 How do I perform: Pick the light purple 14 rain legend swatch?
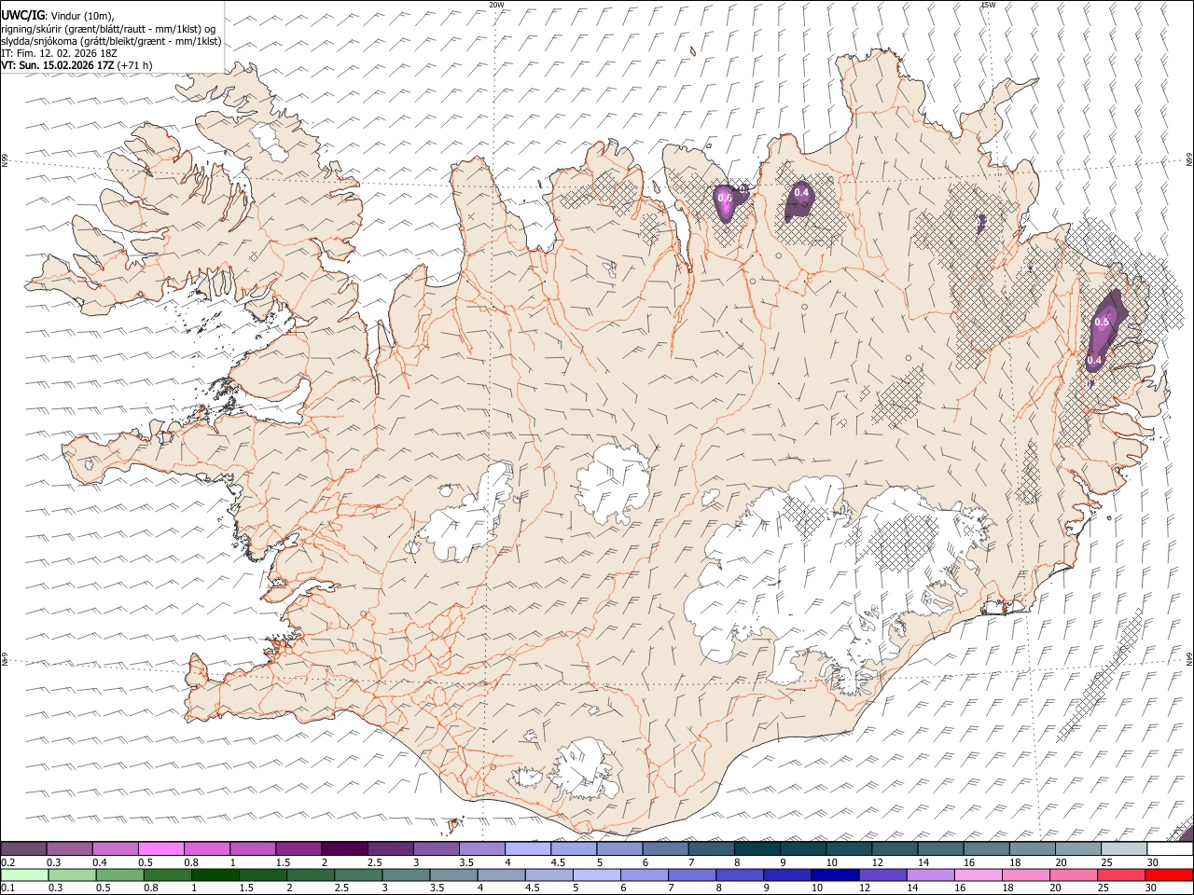[x=929, y=874]
